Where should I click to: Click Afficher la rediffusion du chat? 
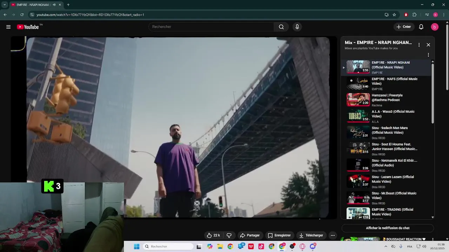pos(388,228)
